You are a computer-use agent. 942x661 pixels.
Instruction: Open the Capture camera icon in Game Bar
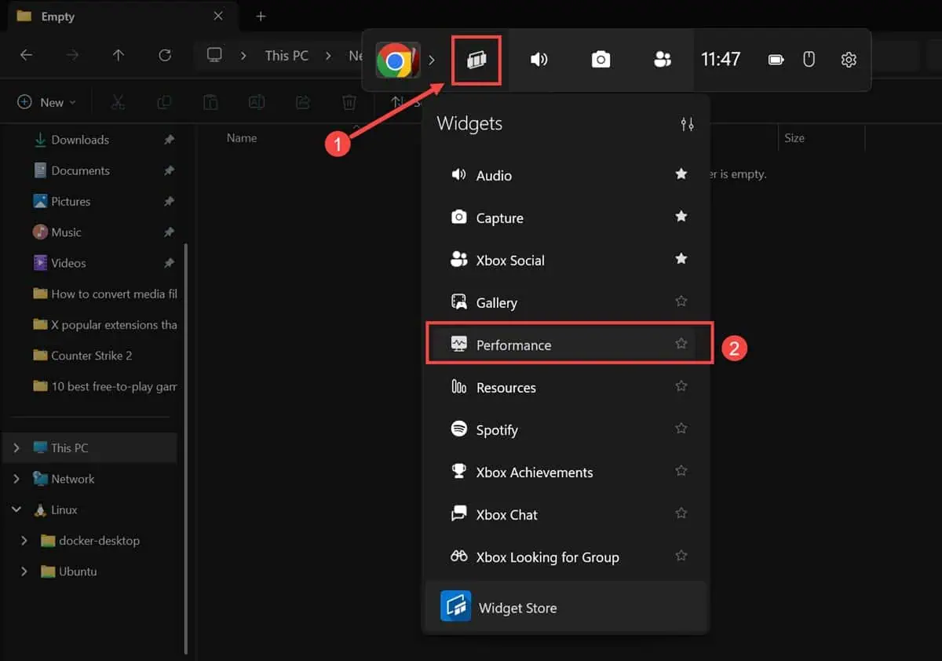click(601, 60)
